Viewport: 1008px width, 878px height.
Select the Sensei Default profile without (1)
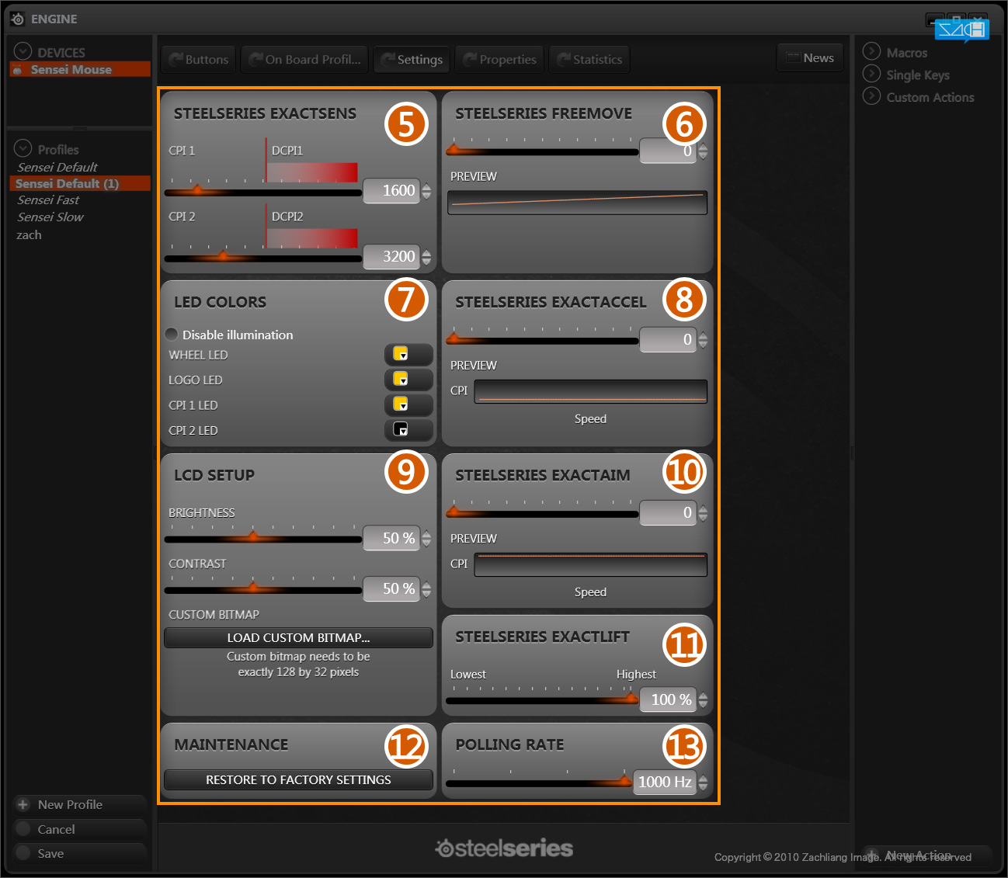point(57,167)
